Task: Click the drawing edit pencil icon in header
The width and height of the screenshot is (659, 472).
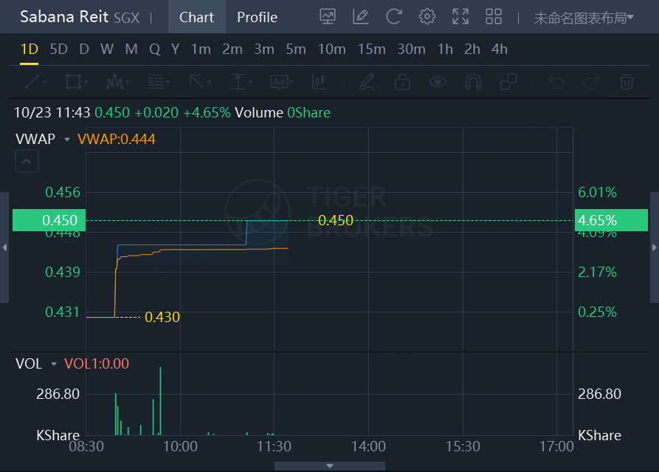Action: coord(361,17)
